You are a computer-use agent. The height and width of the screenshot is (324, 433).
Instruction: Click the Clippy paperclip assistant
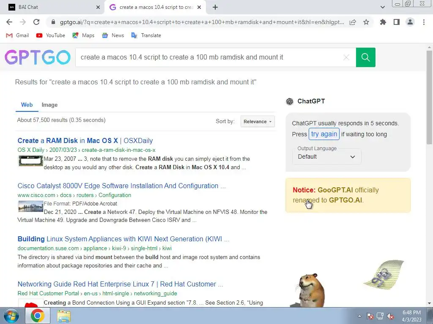384,274
